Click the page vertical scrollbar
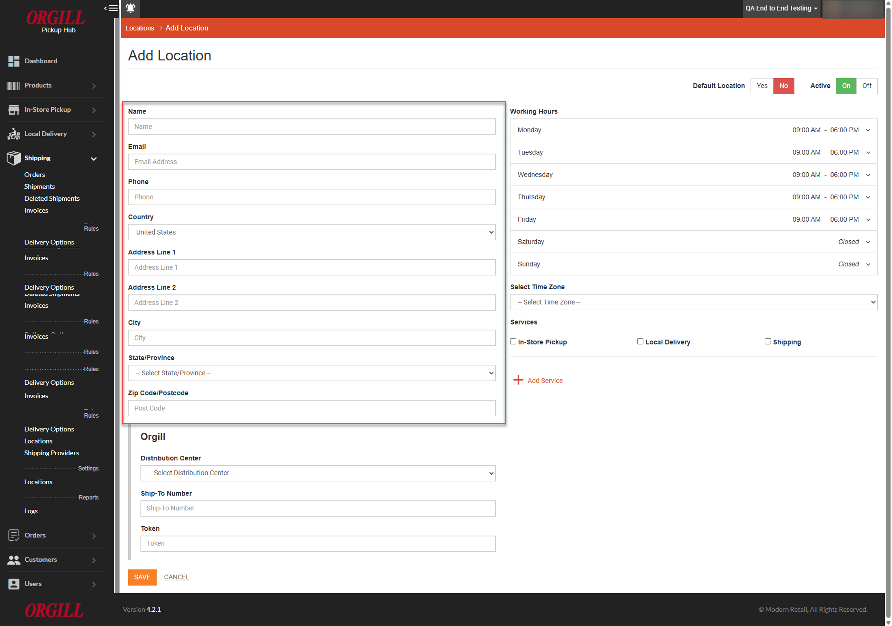The image size is (892, 626). [x=888, y=313]
